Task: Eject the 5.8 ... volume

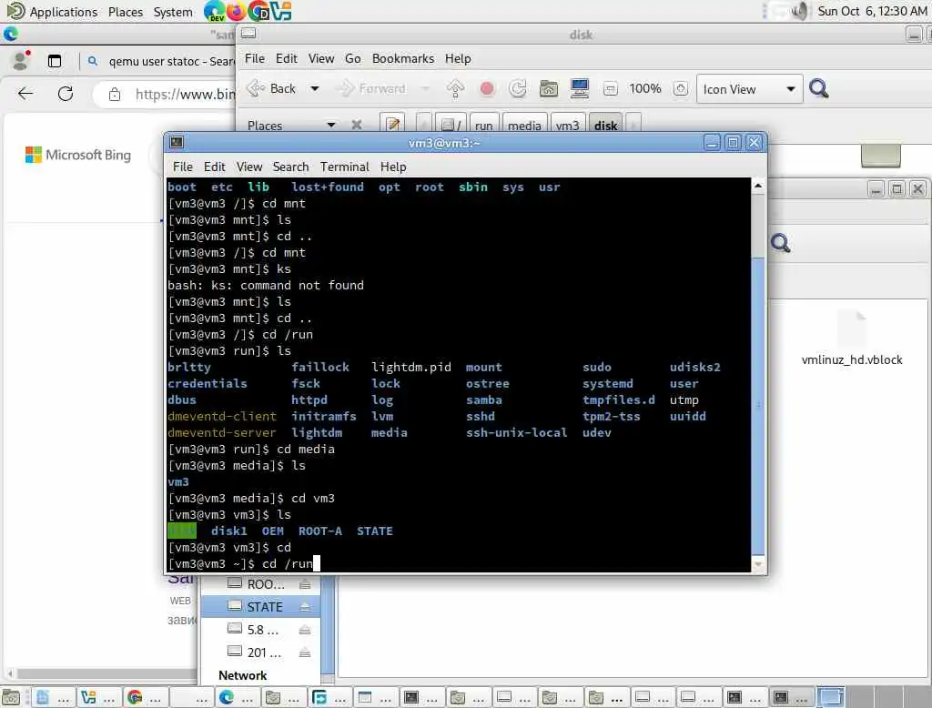Action: [x=305, y=630]
